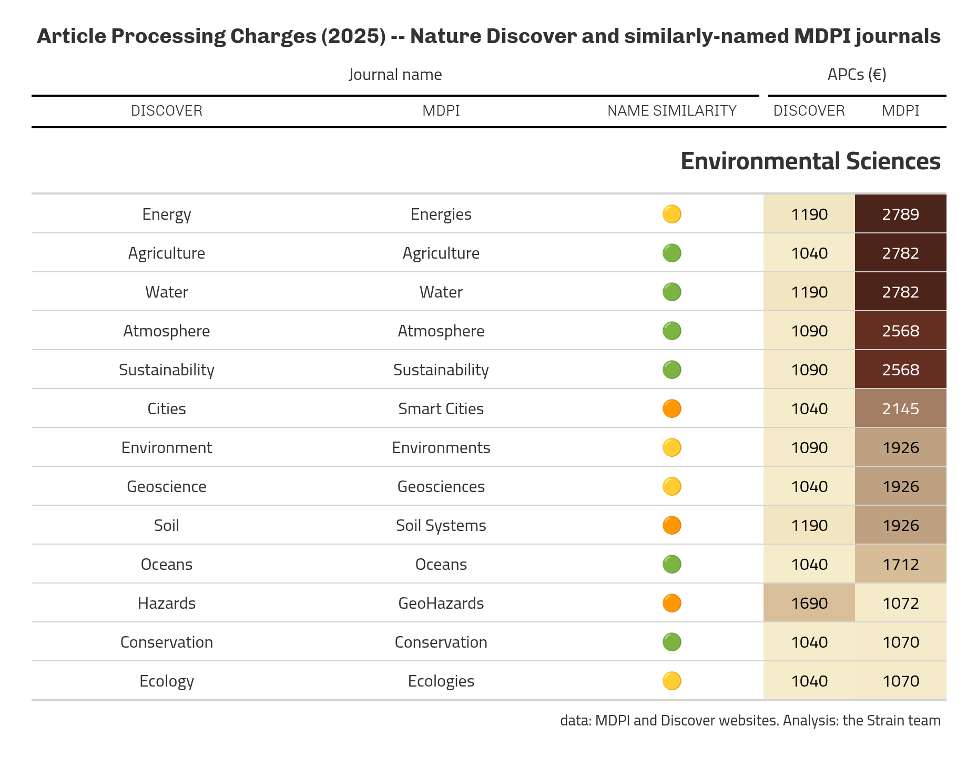
Task: Select the Atmosphere entry in the MDPI name column
Action: (x=441, y=331)
